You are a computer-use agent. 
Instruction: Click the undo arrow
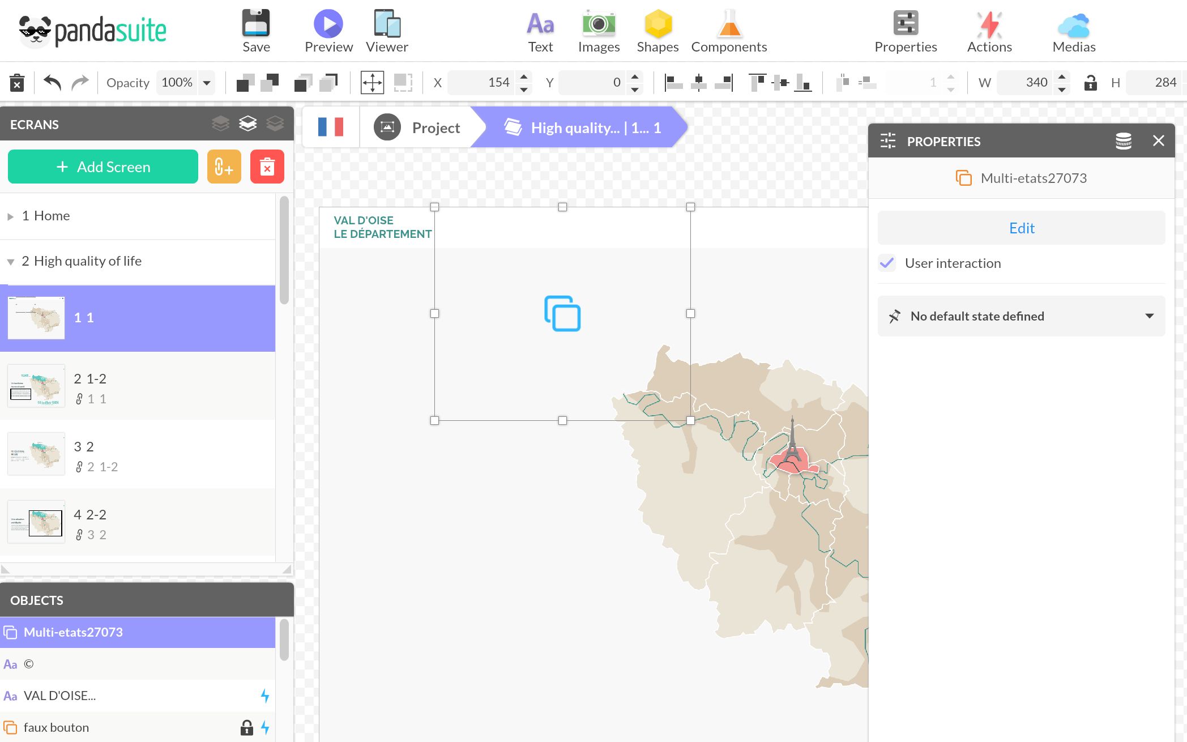pyautogui.click(x=52, y=83)
